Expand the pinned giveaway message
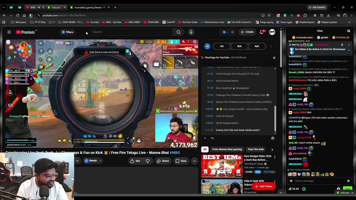Screen dimensions: 356x200 [x=349, y=50]
